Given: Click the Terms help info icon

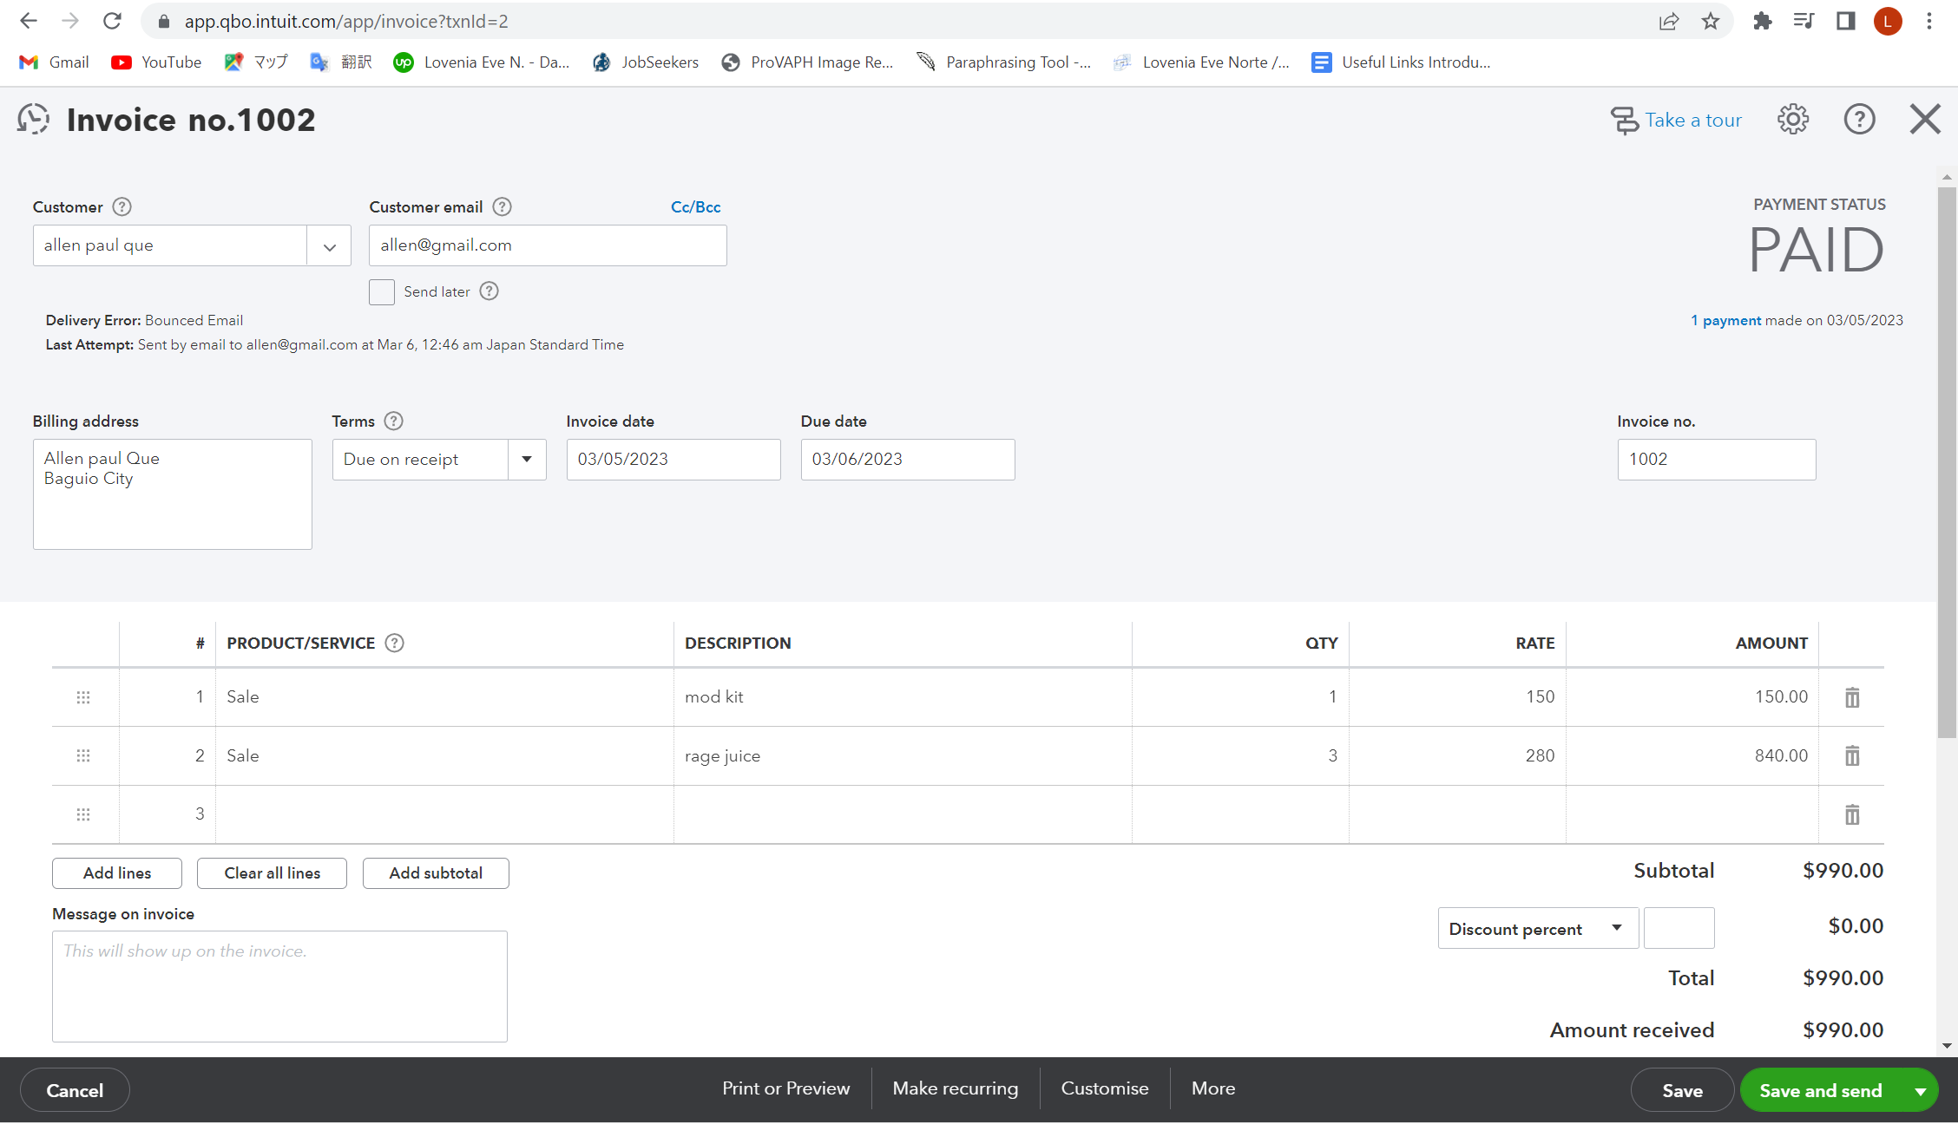Looking at the screenshot, I should pos(393,421).
